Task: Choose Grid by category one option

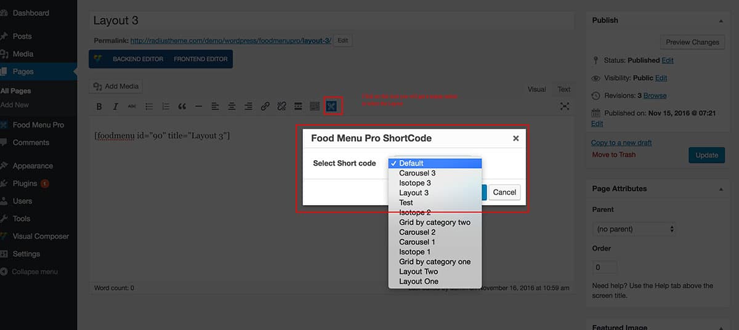Action: coord(435,262)
